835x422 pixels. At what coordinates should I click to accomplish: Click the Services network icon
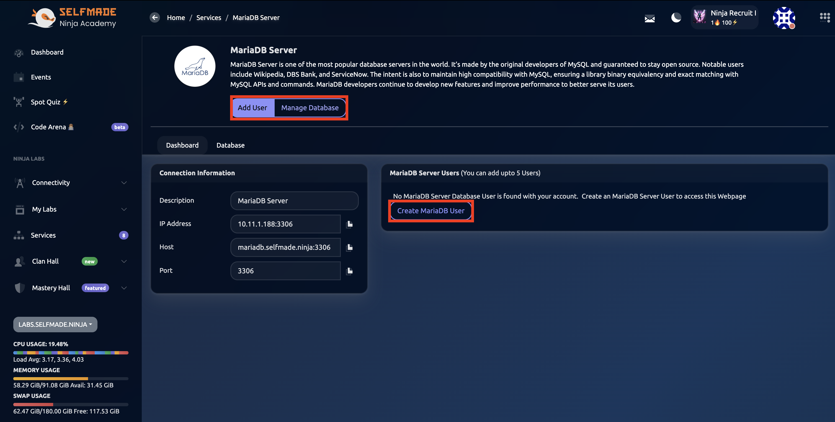(19, 235)
